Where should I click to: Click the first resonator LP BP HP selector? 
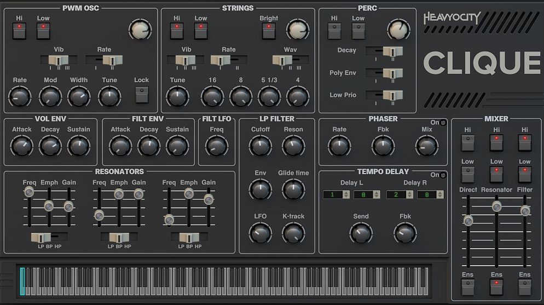[49, 237]
